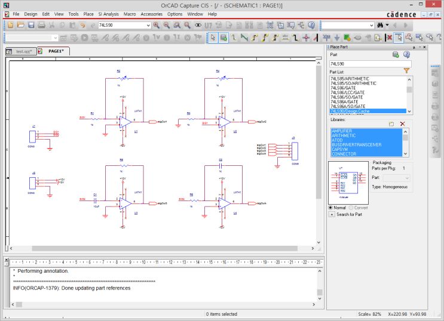Click the Zoom to All icon
The image size is (444, 321).
pos(187,25)
